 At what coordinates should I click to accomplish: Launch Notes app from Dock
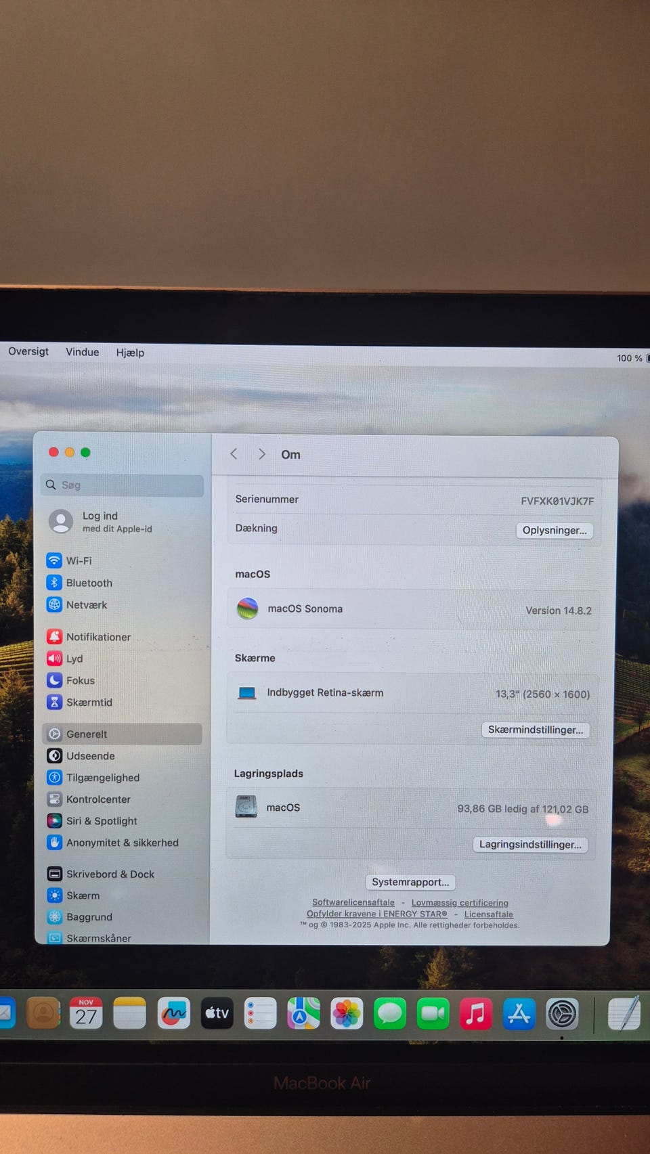click(x=129, y=1013)
